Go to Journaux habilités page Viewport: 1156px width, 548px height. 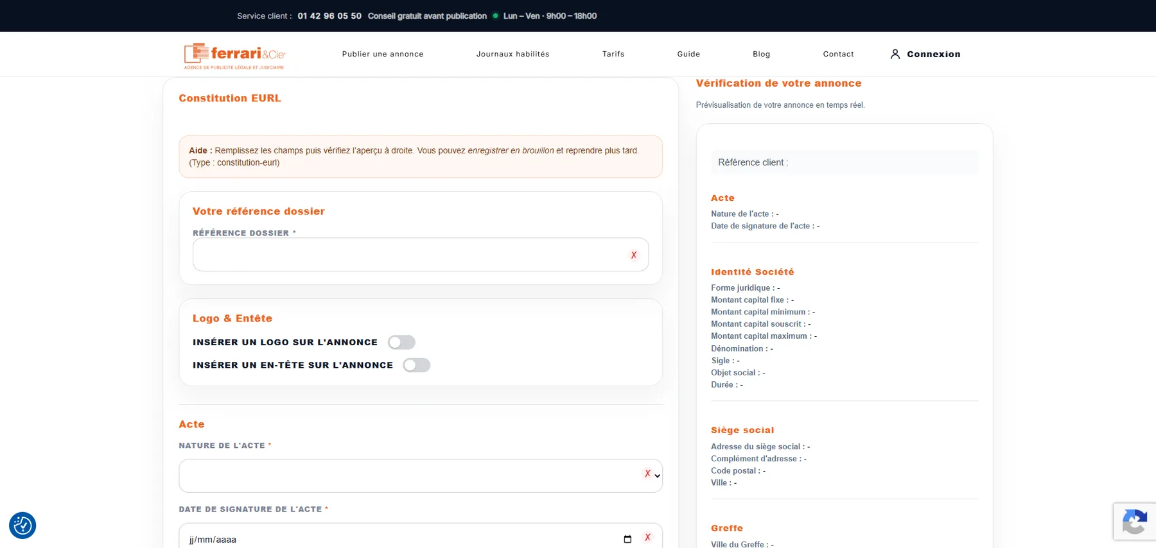tap(513, 54)
